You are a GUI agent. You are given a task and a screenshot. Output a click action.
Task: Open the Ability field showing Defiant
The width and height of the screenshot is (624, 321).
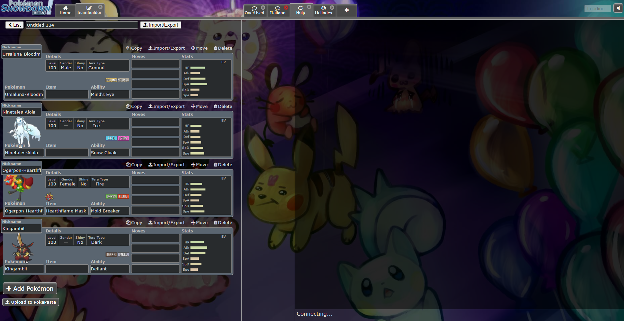110,269
